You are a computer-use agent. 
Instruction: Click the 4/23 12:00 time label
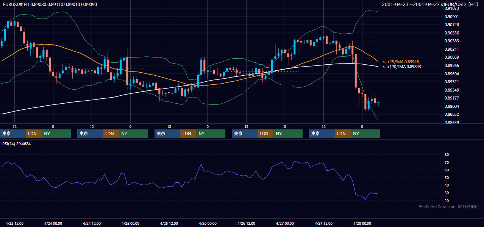pyautogui.click(x=15, y=223)
